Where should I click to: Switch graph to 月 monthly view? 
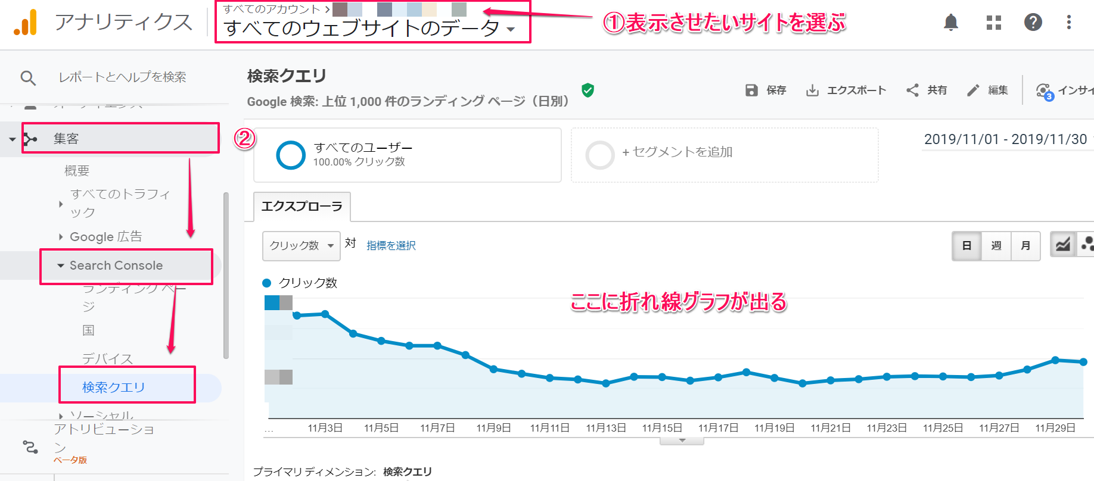pyautogui.click(x=1025, y=245)
